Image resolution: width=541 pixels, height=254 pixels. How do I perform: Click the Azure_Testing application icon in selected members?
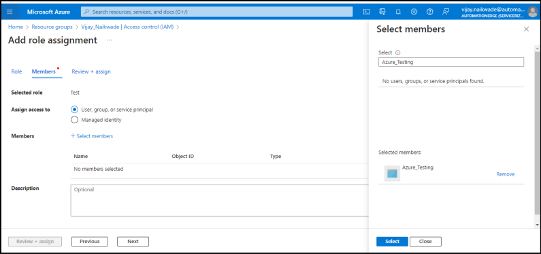pos(392,173)
